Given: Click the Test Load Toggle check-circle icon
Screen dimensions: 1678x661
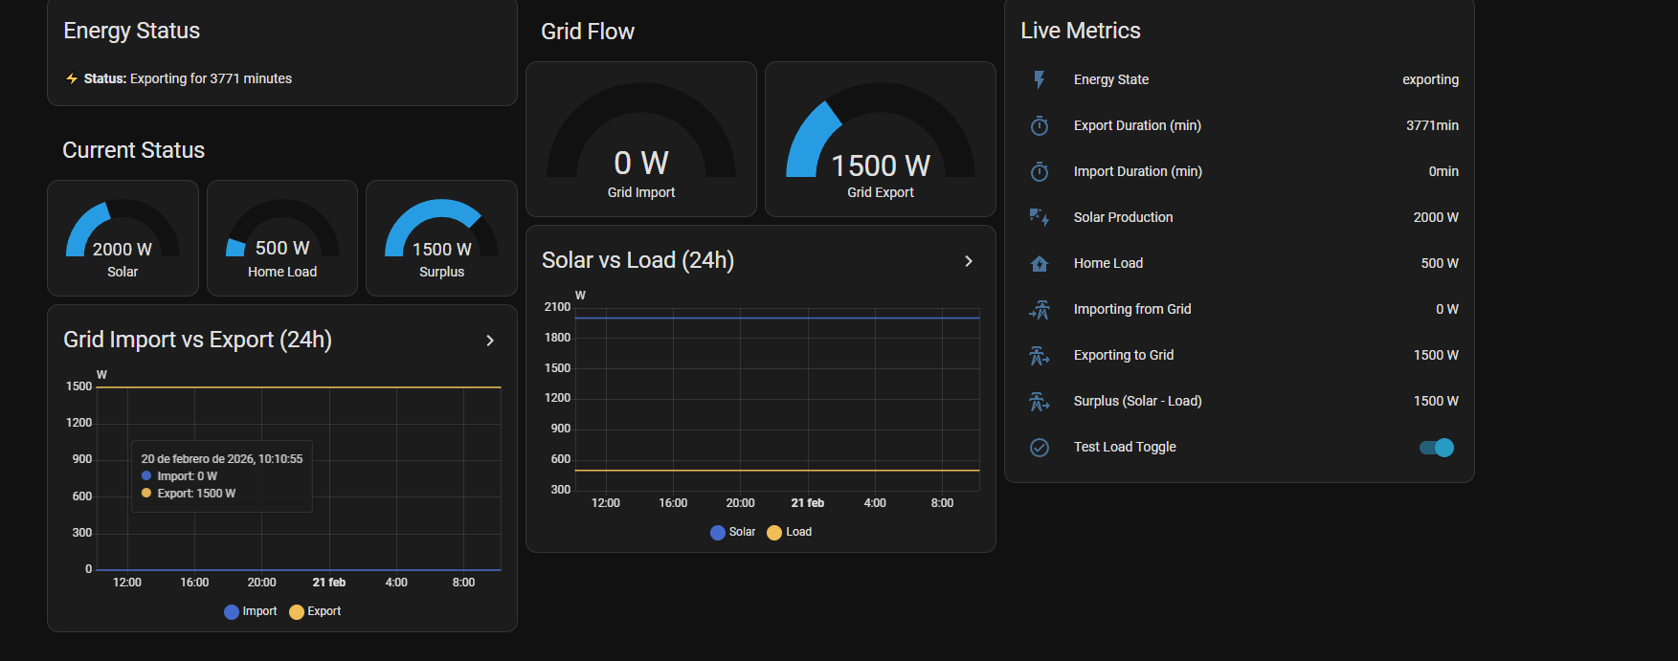Looking at the screenshot, I should pos(1040,447).
